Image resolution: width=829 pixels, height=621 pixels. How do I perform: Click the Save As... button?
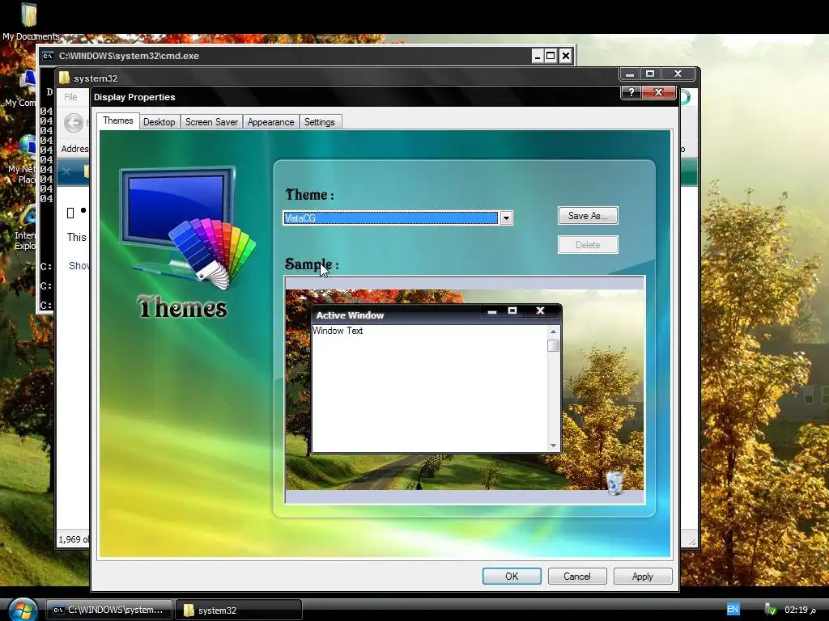click(588, 215)
